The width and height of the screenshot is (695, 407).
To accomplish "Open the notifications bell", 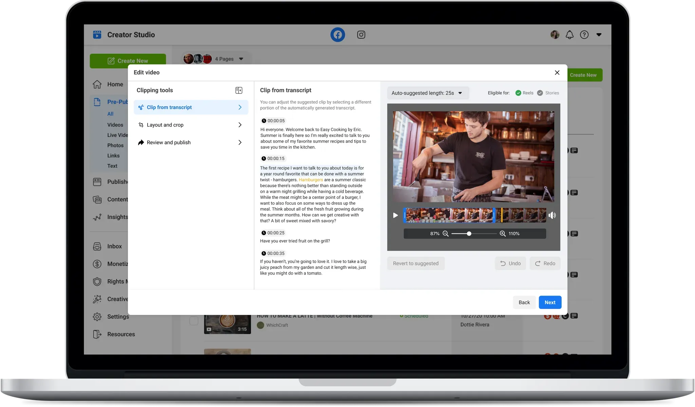I will [x=569, y=35].
